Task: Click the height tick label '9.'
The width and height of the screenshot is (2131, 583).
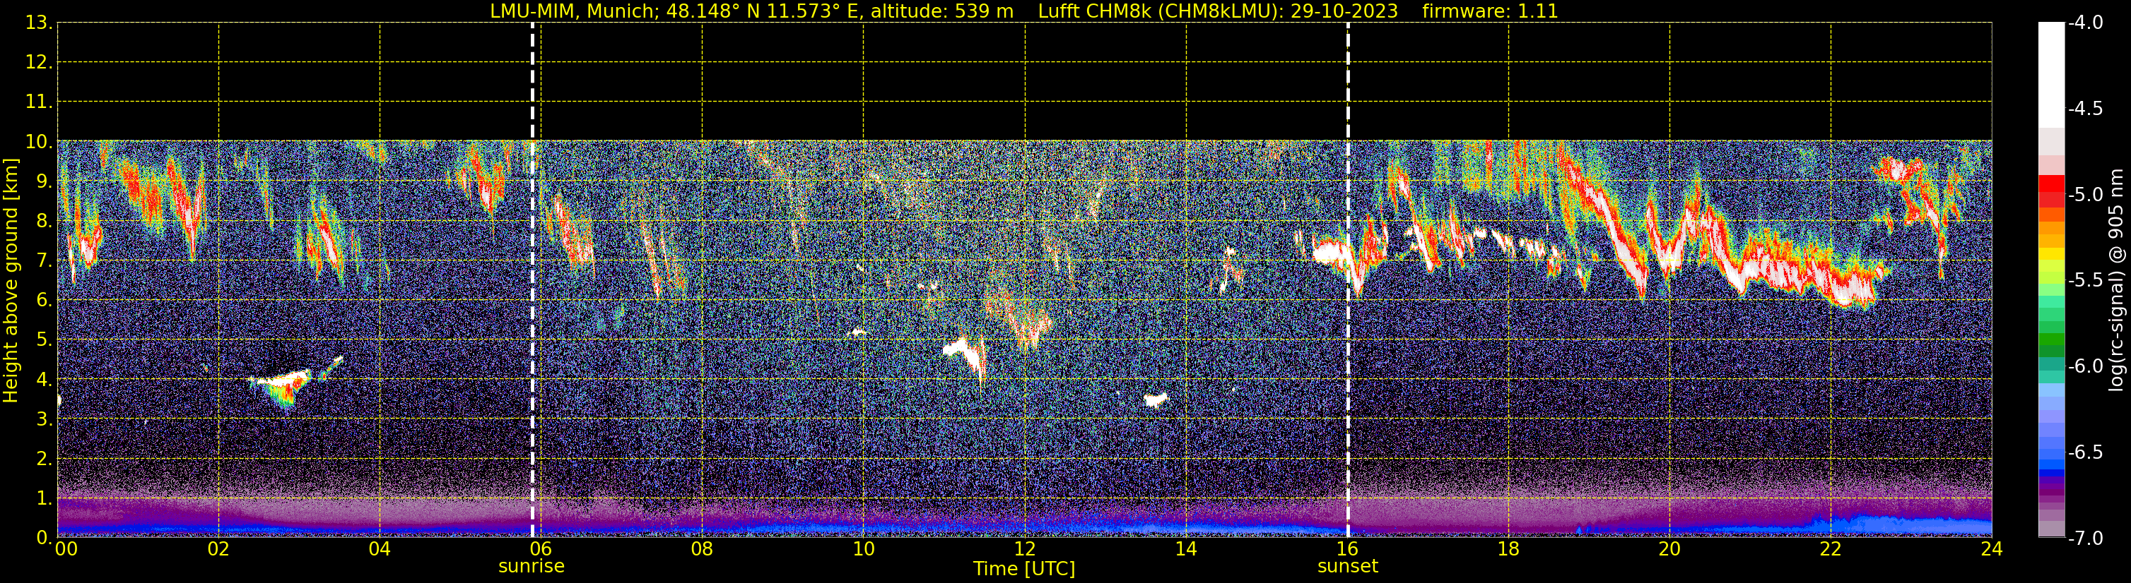Action: 45,181
